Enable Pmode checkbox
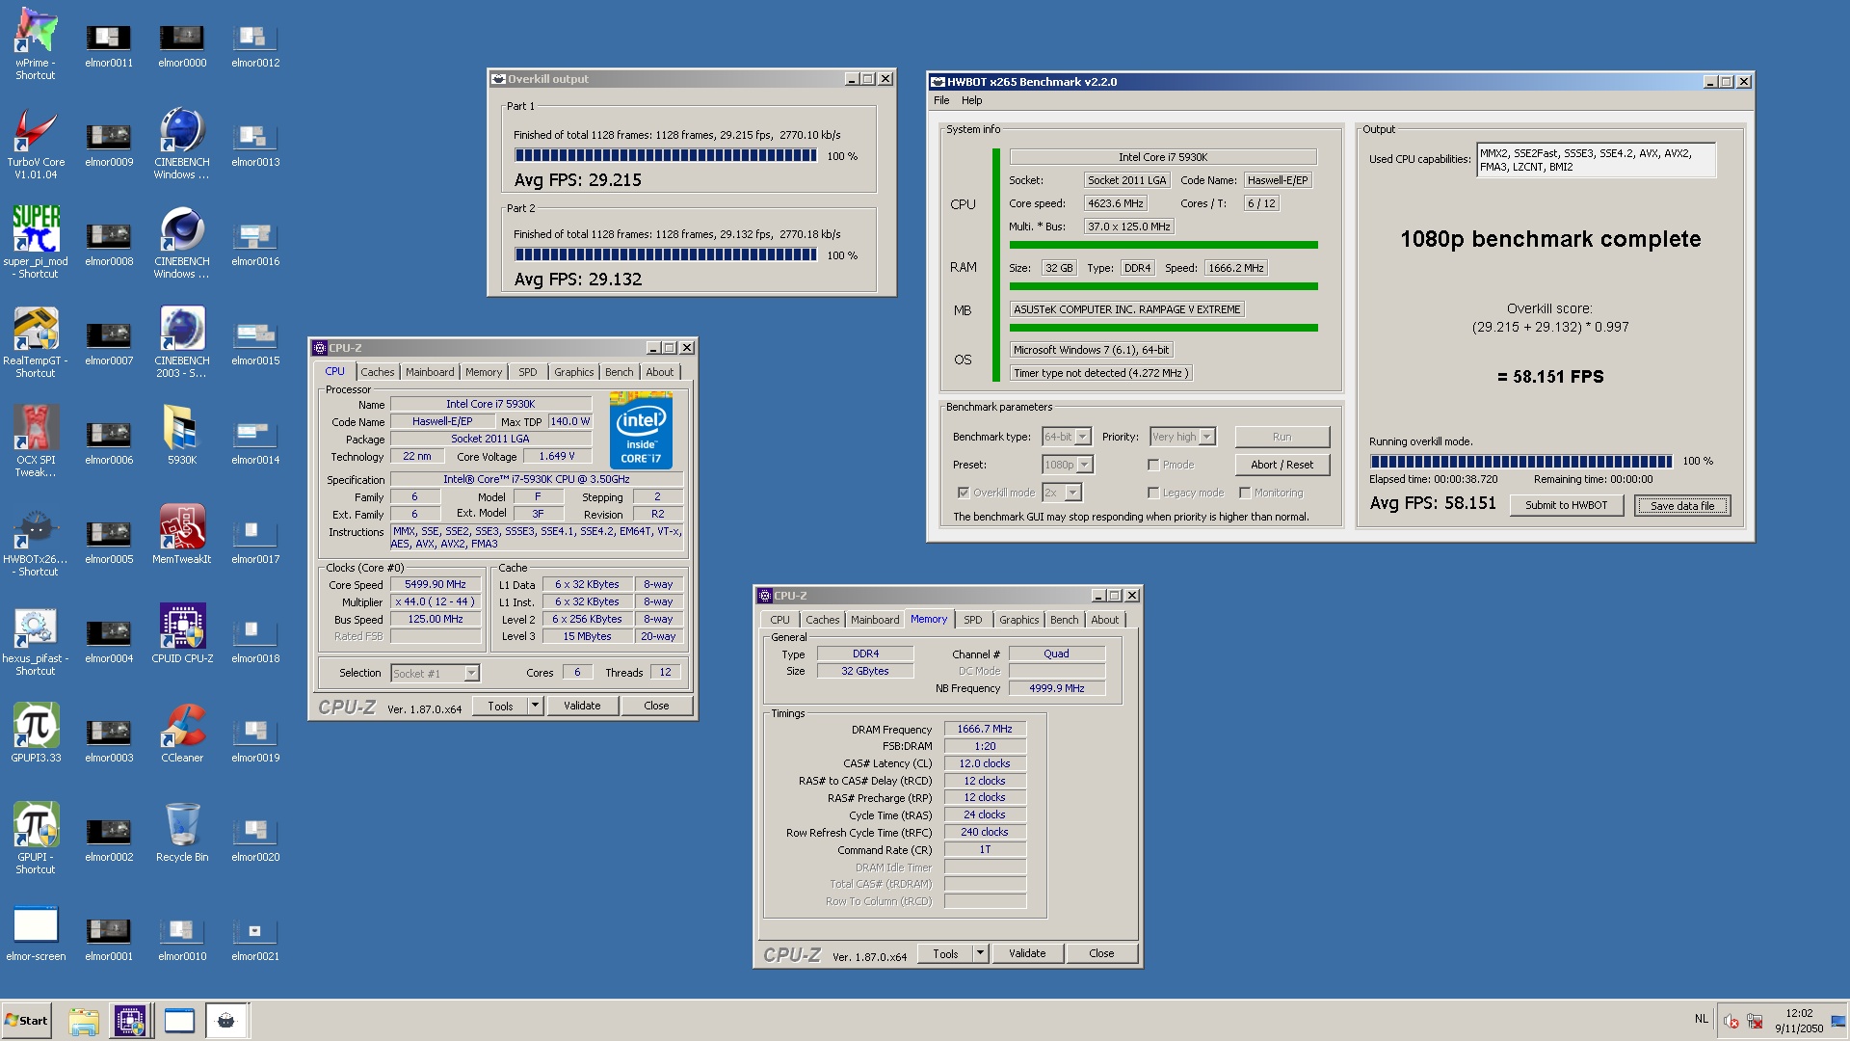1850x1041 pixels. click(x=1152, y=465)
